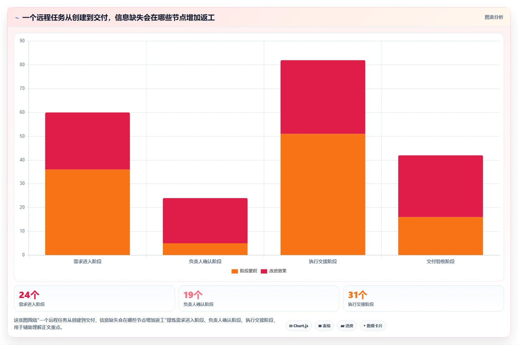Click the Chart.js chip's small icon
Screen dimensions: 518x345
click(291, 326)
